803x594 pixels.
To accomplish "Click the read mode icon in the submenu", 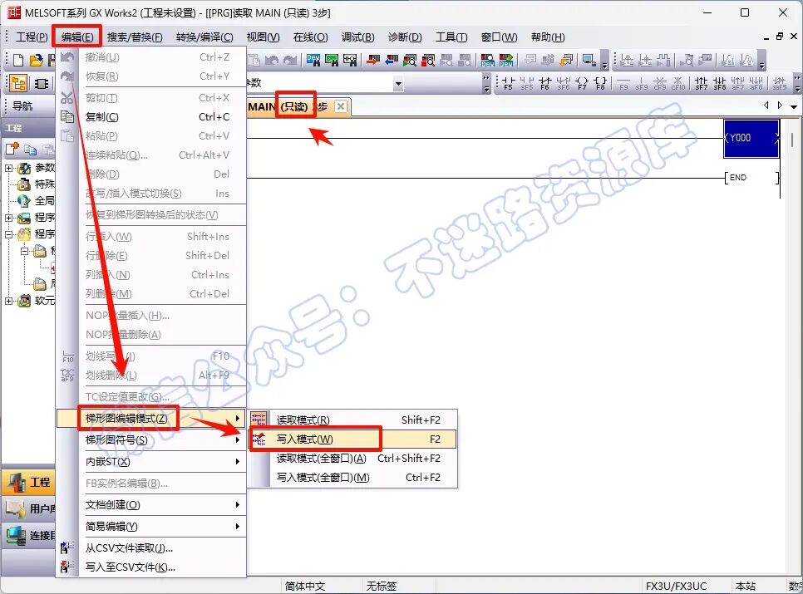I will (x=259, y=420).
